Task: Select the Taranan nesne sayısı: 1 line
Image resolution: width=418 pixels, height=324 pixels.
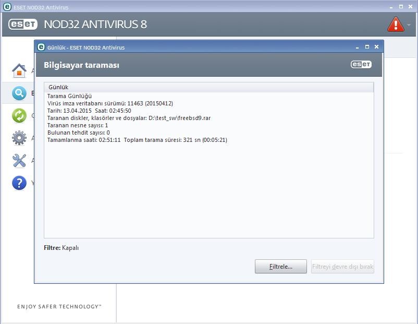Action: [x=78, y=125]
